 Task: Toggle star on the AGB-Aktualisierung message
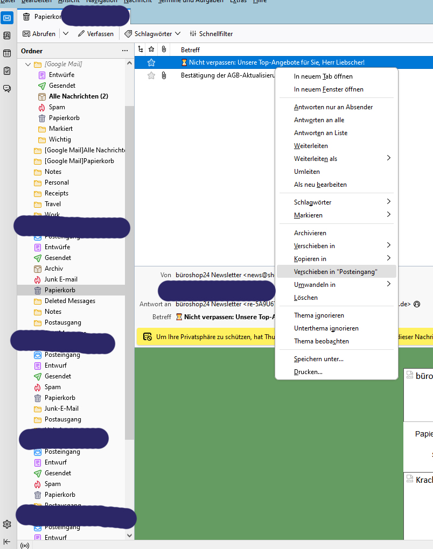[151, 75]
